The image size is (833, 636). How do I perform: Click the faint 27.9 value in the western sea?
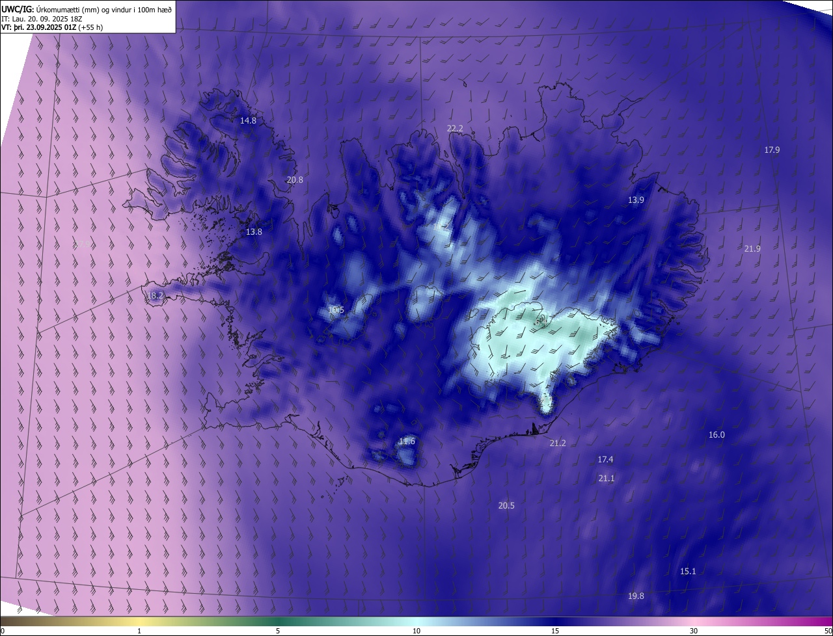[x=82, y=244]
